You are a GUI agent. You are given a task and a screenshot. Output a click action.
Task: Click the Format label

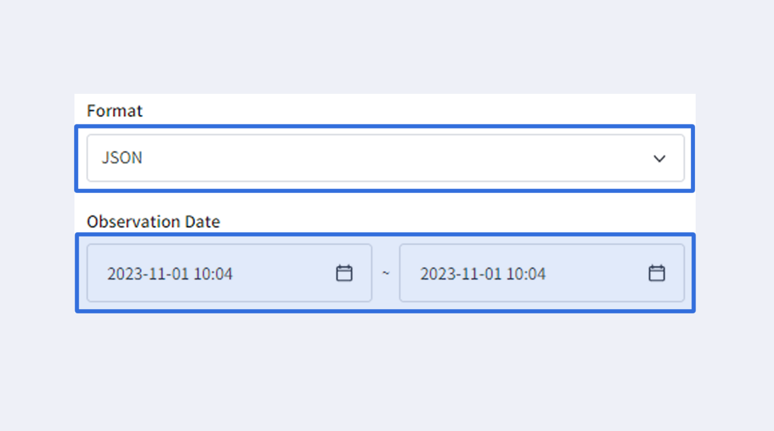coord(115,111)
